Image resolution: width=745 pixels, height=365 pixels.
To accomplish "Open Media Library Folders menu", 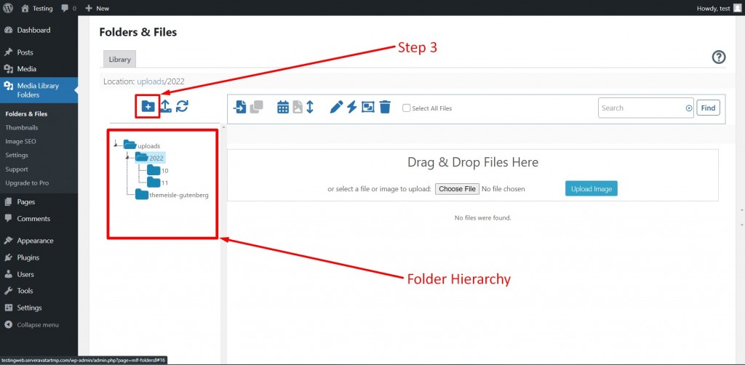I will (x=39, y=90).
